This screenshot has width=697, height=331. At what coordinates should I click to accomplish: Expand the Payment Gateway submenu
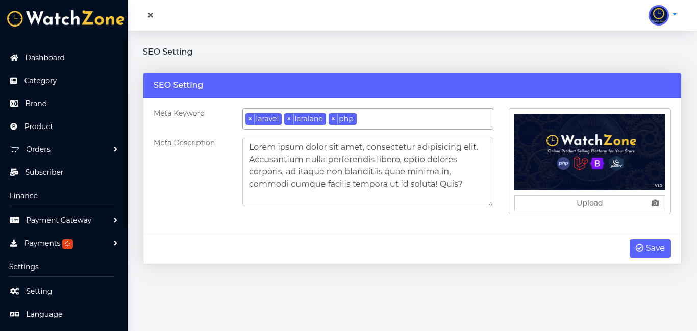(115, 220)
